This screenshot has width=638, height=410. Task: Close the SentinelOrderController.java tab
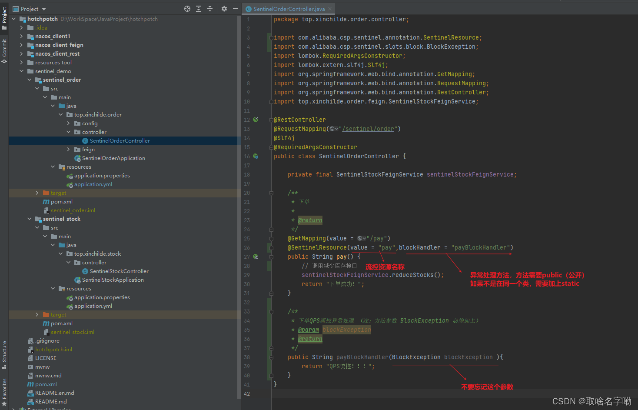click(x=330, y=9)
